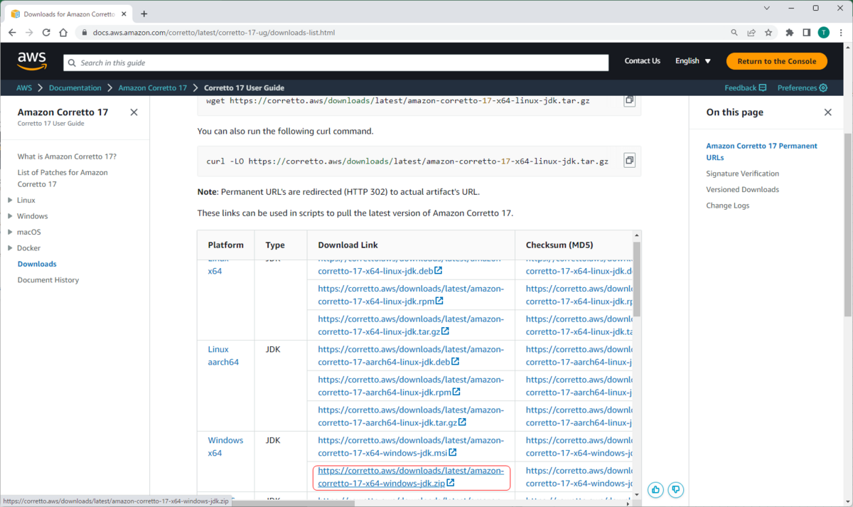Jump to Versioned Downloads section

[x=742, y=190]
